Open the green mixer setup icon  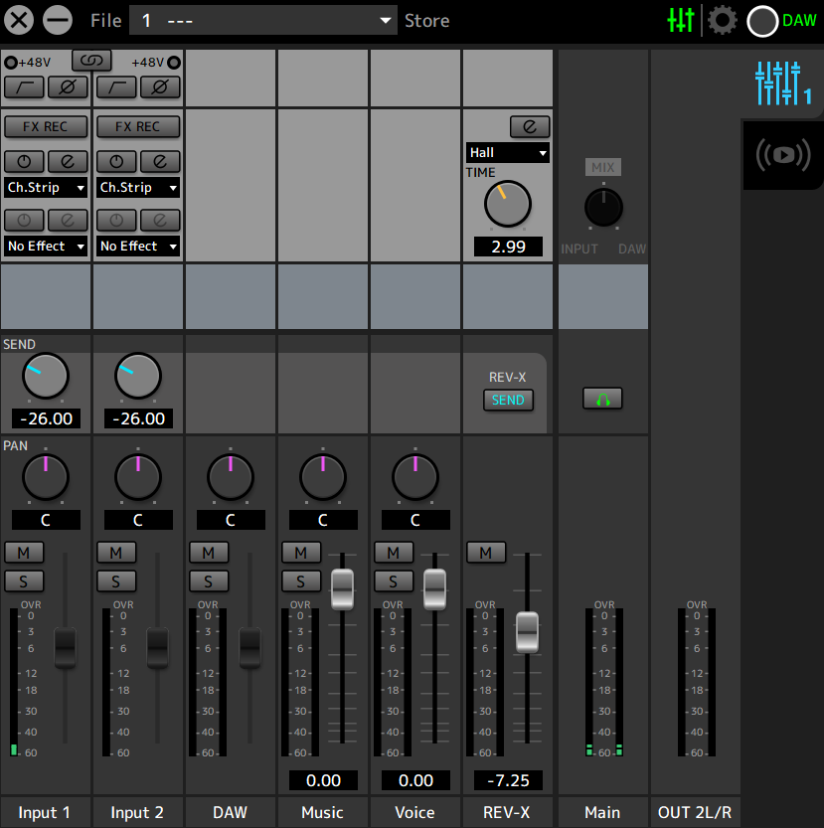[680, 20]
